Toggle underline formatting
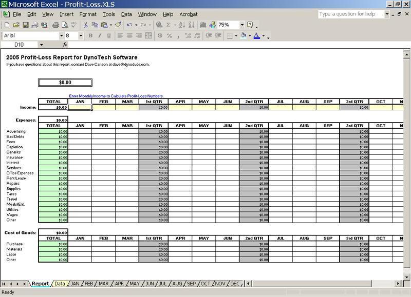This screenshot has height=297, width=411. point(109,35)
